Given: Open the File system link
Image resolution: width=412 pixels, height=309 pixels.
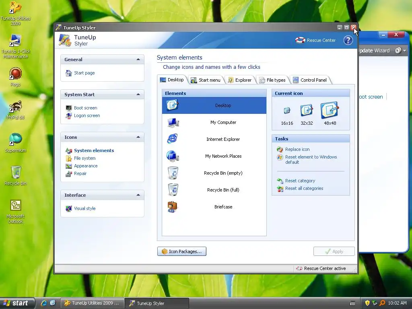Looking at the screenshot, I should [x=85, y=158].
